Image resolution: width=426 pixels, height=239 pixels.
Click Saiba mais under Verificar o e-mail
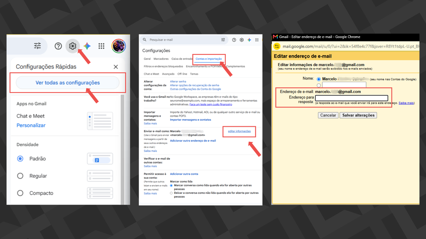(x=150, y=166)
